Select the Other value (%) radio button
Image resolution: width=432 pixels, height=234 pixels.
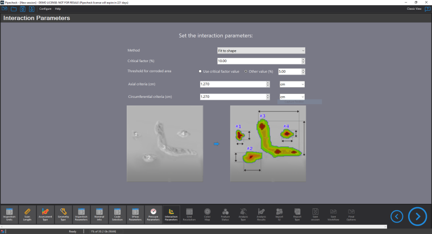[x=246, y=72]
